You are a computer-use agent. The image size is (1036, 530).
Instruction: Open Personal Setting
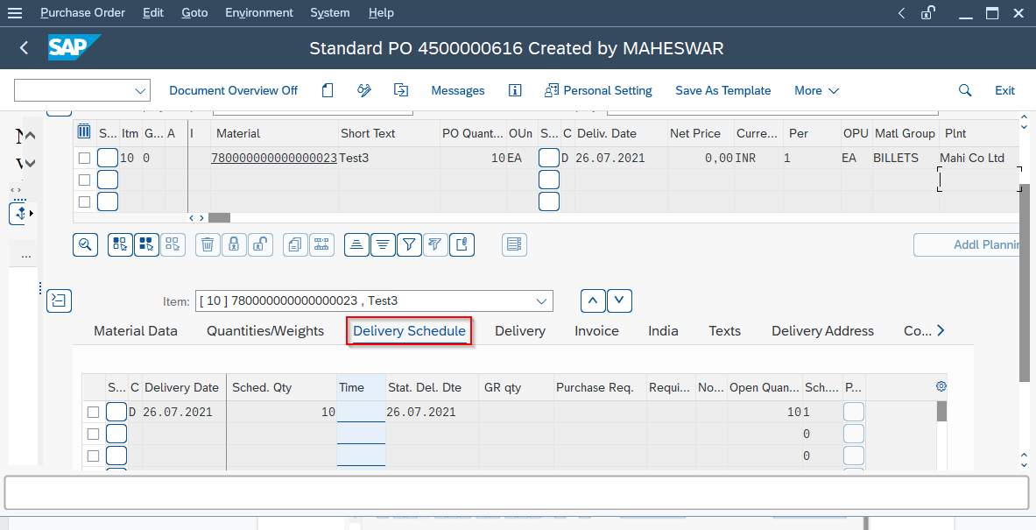(599, 90)
